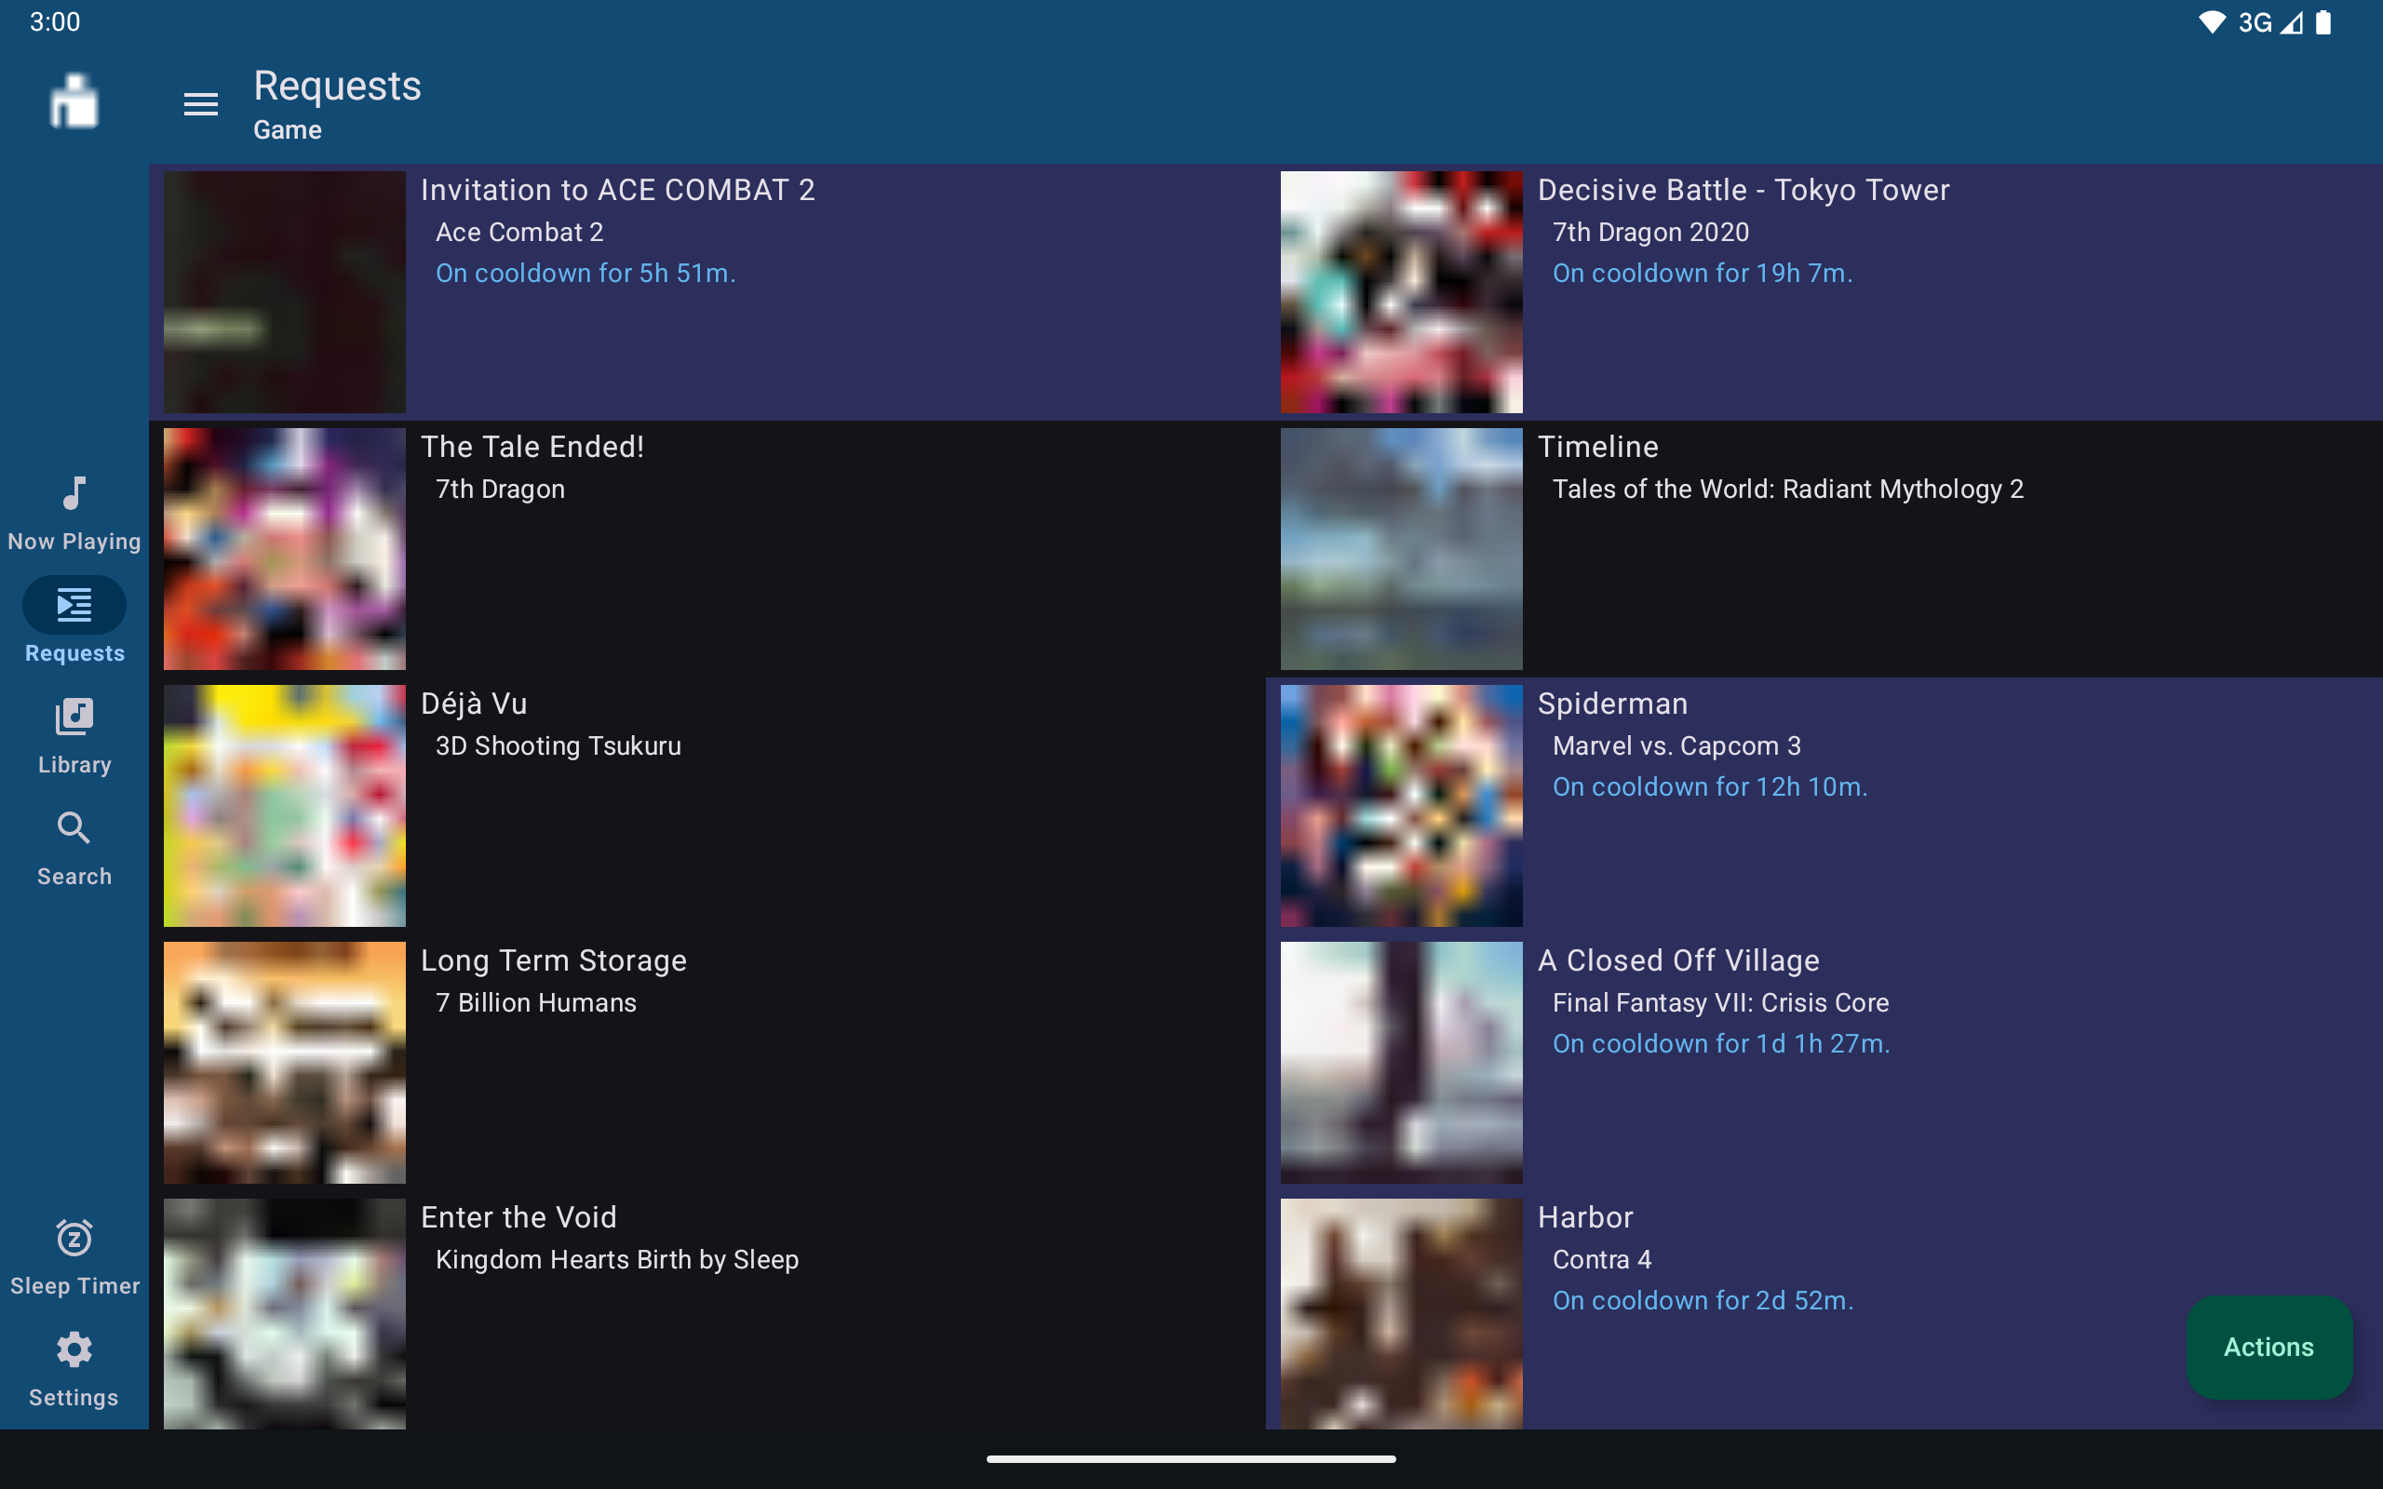The image size is (2383, 1489).
Task: Tap game name Tales of the World: Radiant Mythology 2
Action: [1787, 490]
